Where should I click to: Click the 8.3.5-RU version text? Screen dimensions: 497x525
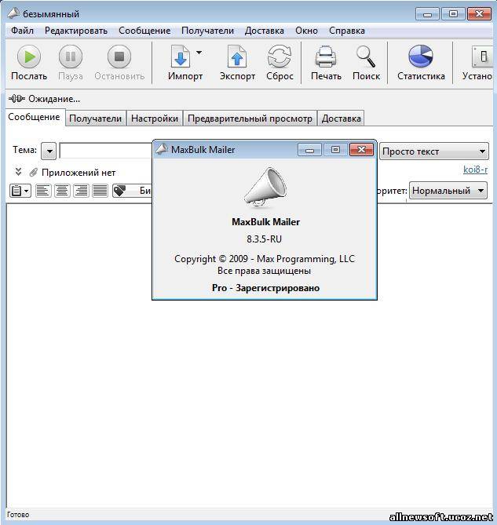click(265, 239)
